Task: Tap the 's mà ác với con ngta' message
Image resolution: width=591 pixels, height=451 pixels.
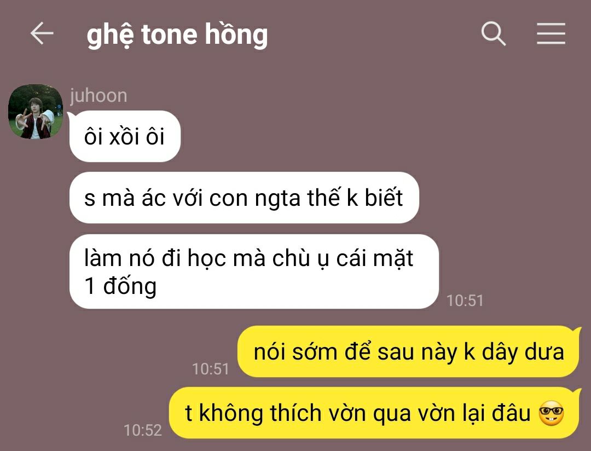Action: (x=244, y=198)
